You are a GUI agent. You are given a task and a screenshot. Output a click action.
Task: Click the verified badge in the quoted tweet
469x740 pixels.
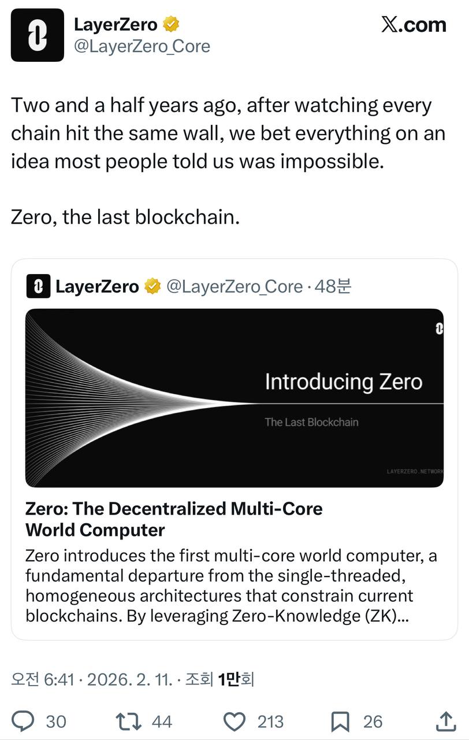tap(152, 287)
